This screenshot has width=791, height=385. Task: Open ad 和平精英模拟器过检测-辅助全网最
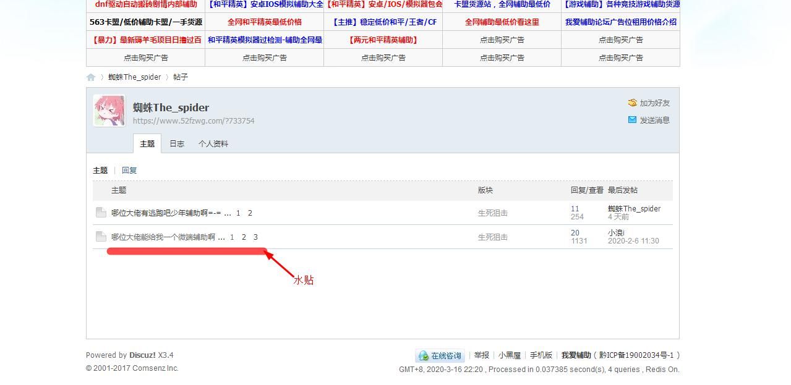tap(265, 40)
